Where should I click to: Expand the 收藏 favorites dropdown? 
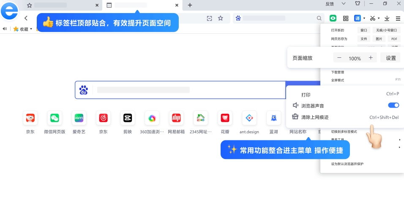[31, 29]
